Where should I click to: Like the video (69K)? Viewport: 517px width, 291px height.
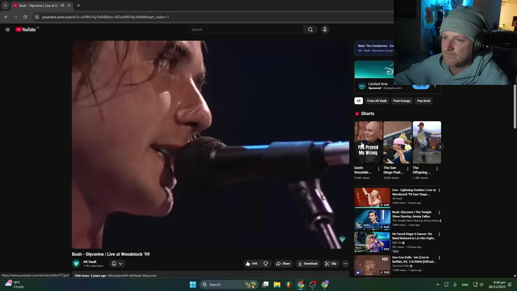[x=251, y=264]
